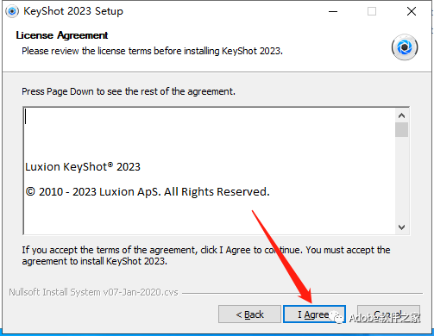Screen dimensions: 434x336
Task: Click the copyright Luxion ApS line
Action: [x=148, y=192]
